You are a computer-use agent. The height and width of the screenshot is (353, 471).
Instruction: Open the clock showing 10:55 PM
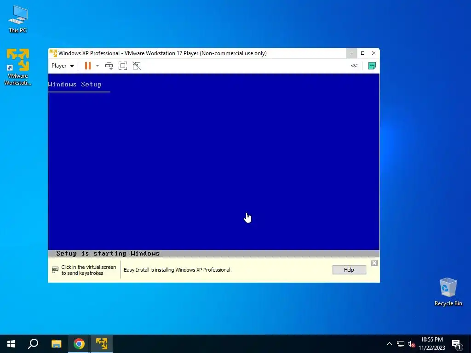click(x=431, y=344)
